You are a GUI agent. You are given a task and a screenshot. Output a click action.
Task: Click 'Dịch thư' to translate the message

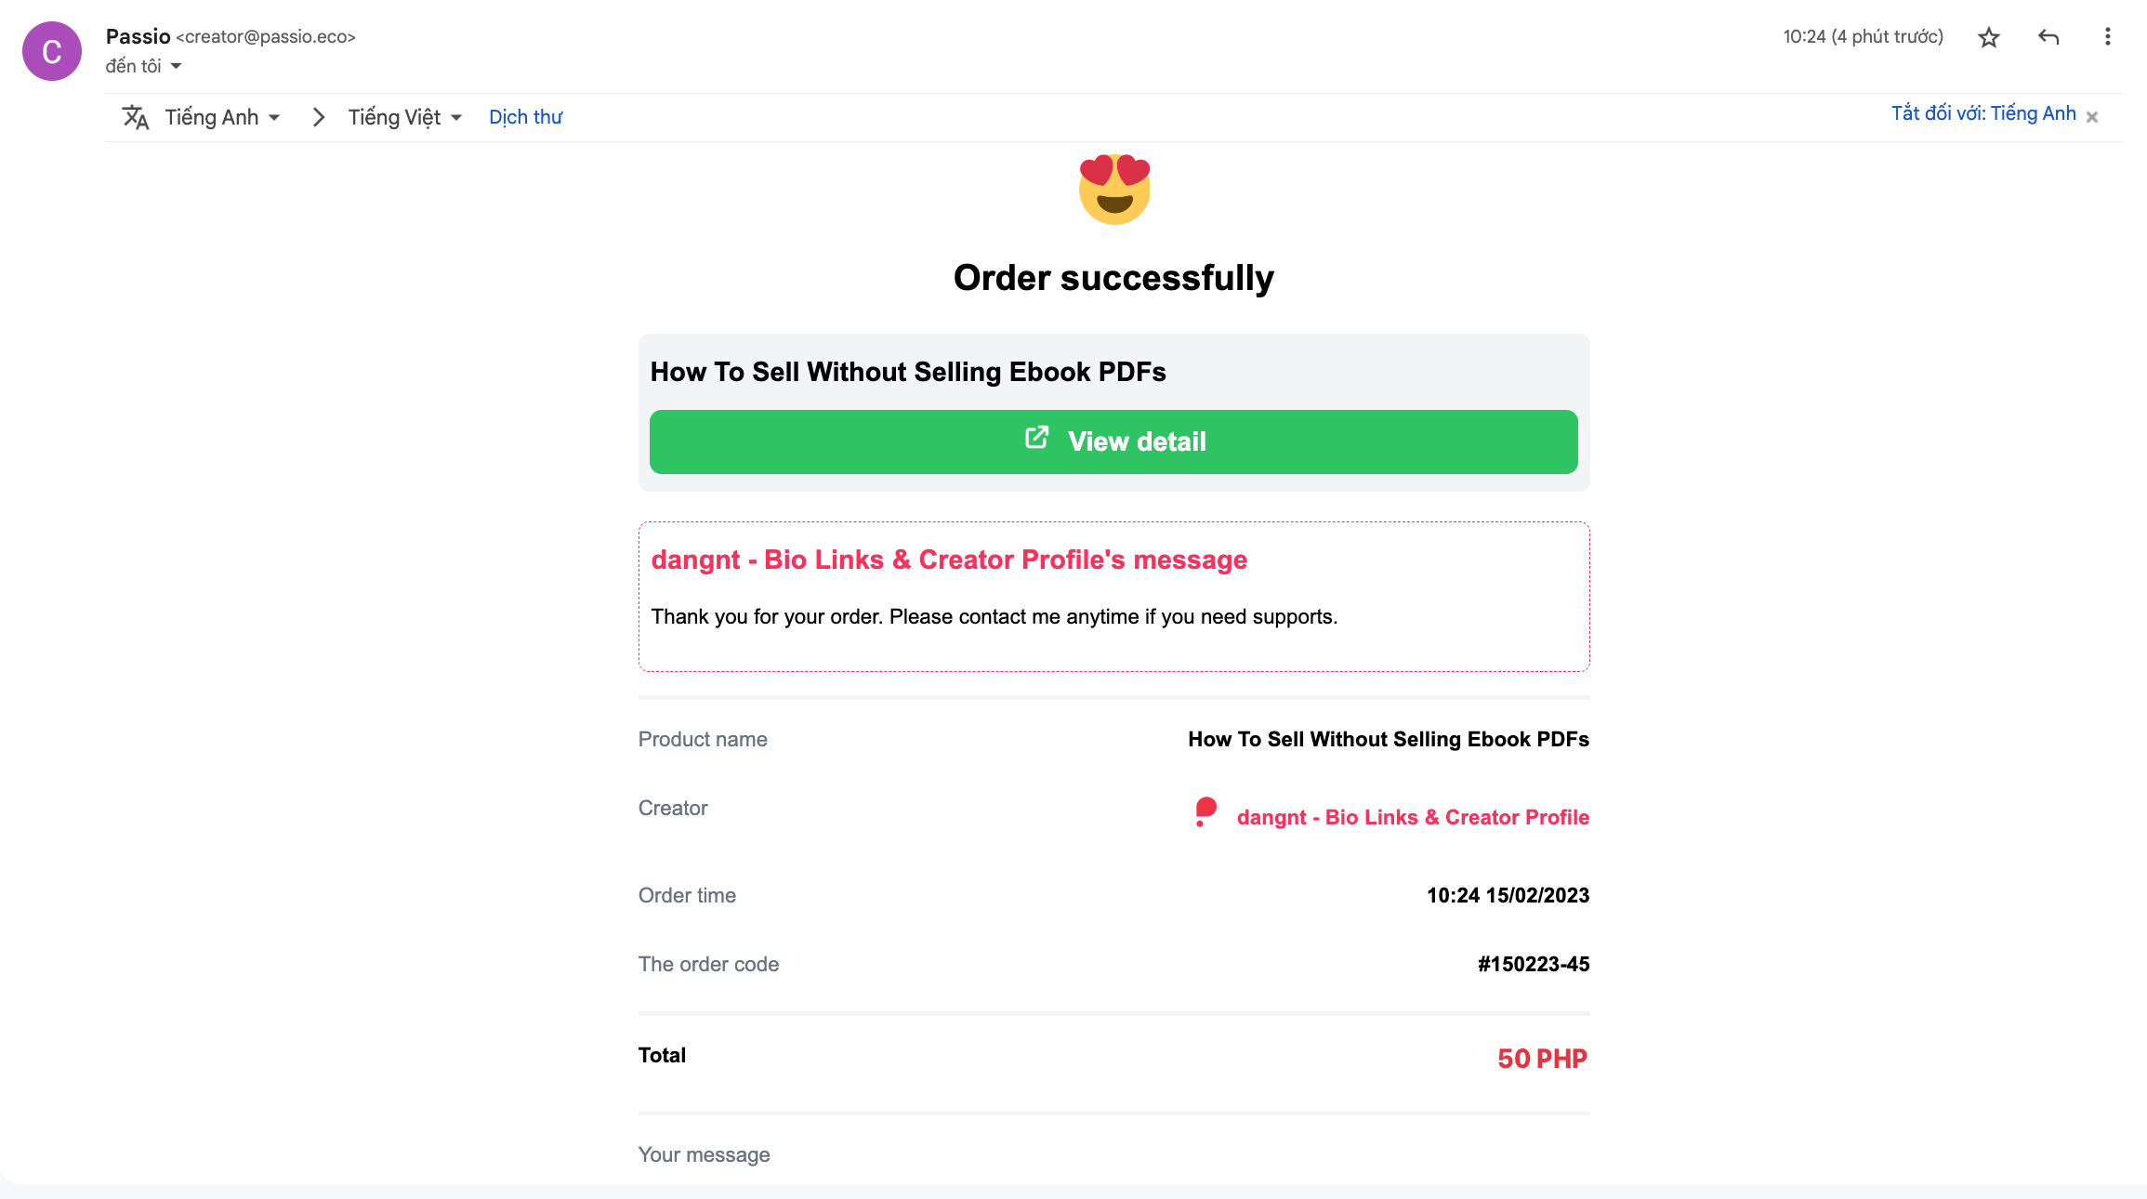526,117
